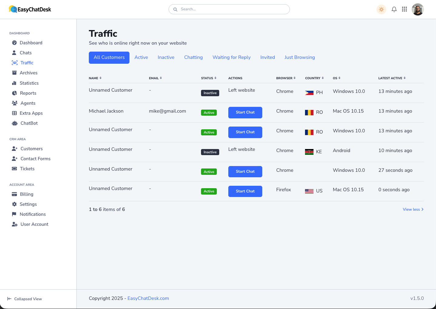
Task: Sort the table by Latest Active column
Action: click(x=392, y=78)
